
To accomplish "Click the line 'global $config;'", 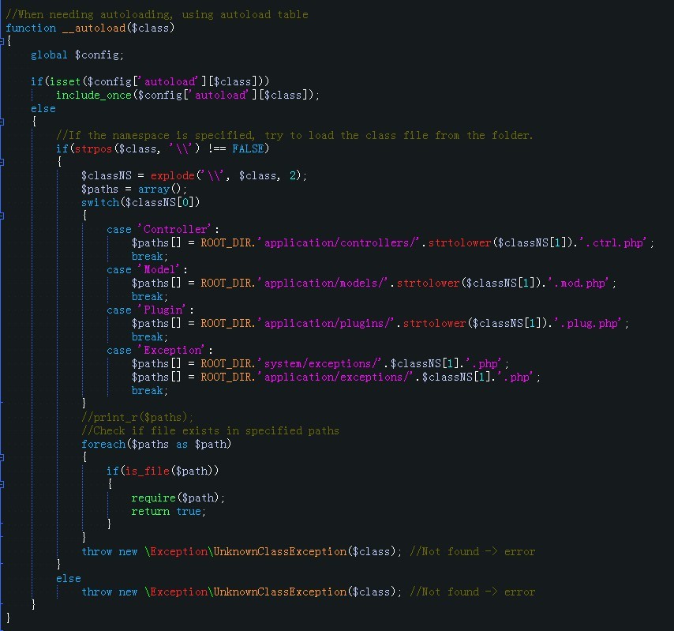I will (x=77, y=55).
